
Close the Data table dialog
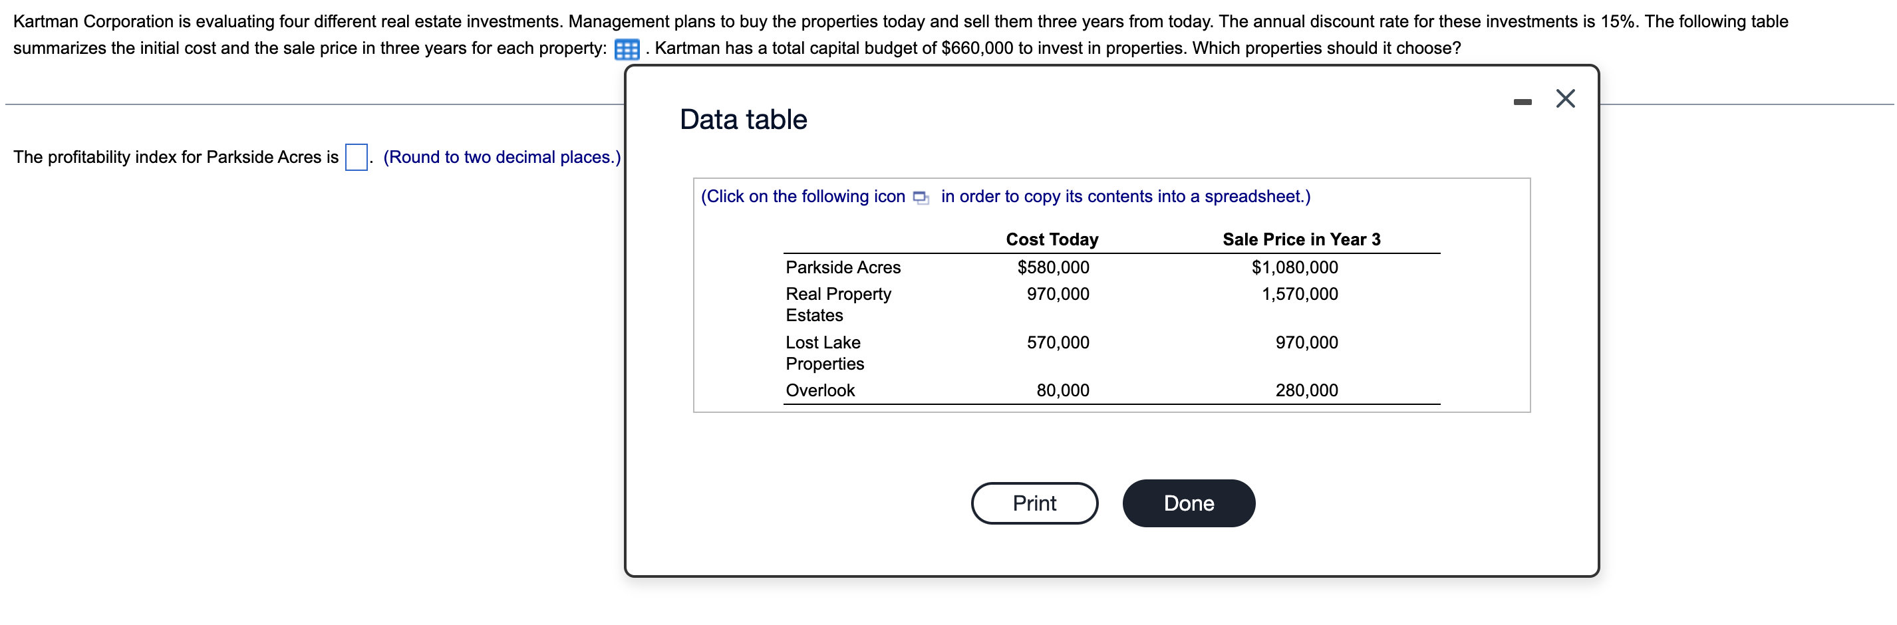coord(1565,98)
